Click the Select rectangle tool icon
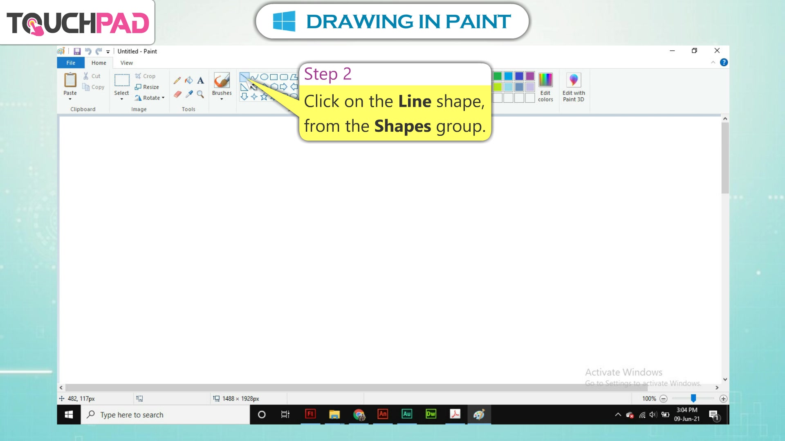The width and height of the screenshot is (785, 441). click(121, 80)
